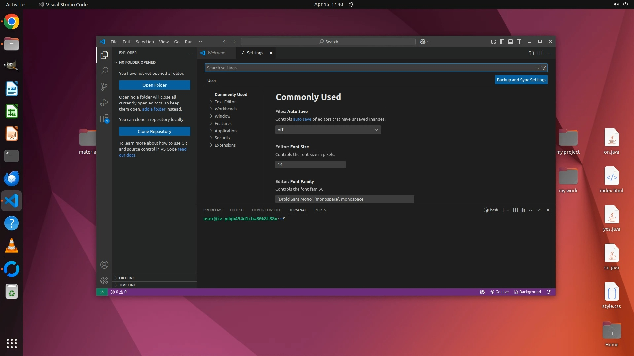This screenshot has height=356, width=634.
Task: Switch to the OUTPUT panel tab
Action: point(237,210)
